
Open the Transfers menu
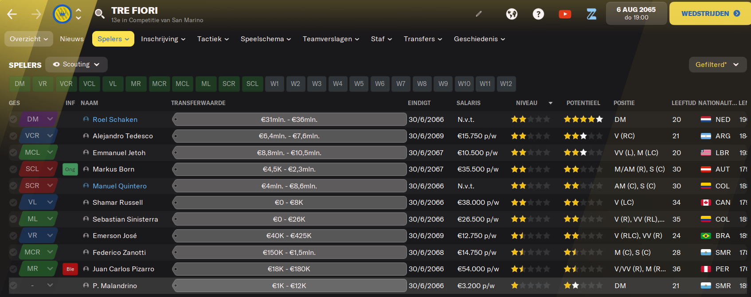(423, 39)
